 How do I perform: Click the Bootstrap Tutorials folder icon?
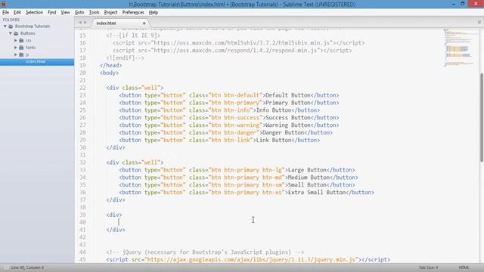[x=11, y=26]
